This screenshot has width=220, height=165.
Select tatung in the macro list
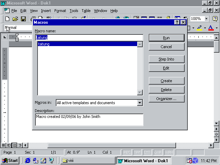(x=87, y=44)
